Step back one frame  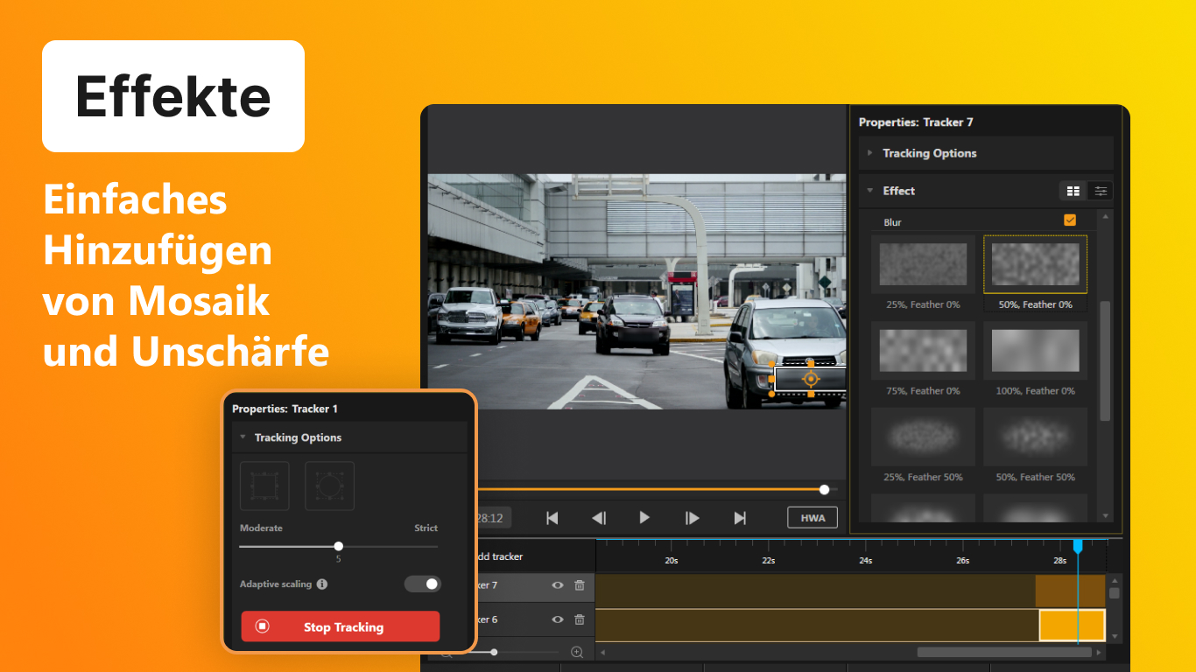tap(599, 518)
